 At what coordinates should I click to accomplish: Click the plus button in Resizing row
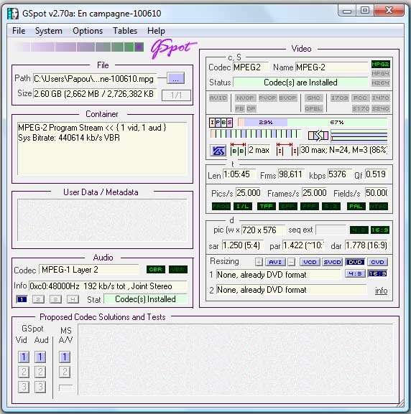point(259,262)
